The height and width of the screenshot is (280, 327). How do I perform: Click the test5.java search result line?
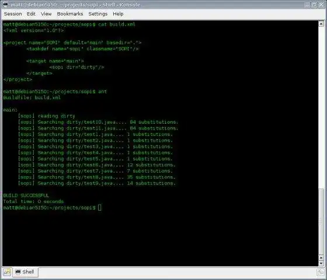tap(95, 159)
